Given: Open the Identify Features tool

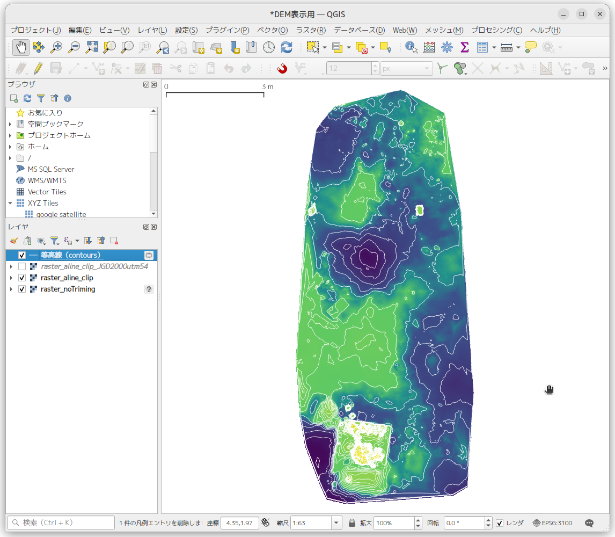Looking at the screenshot, I should pos(411,47).
